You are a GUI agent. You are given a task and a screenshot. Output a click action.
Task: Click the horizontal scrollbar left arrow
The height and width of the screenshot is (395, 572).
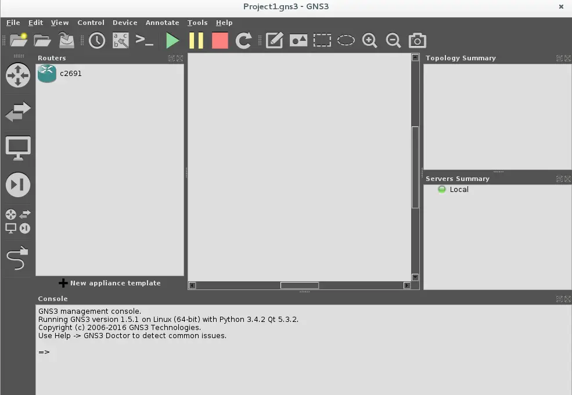pos(192,285)
